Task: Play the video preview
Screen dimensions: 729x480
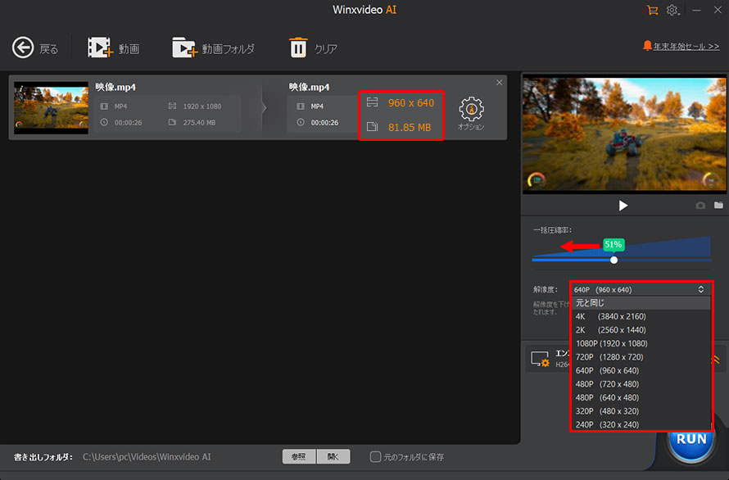Action: click(623, 206)
